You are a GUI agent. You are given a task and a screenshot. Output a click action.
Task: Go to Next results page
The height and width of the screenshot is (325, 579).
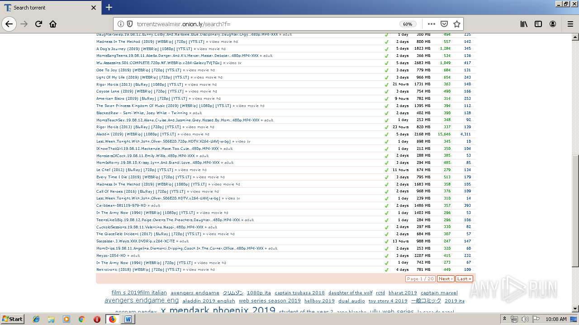[x=446, y=279]
